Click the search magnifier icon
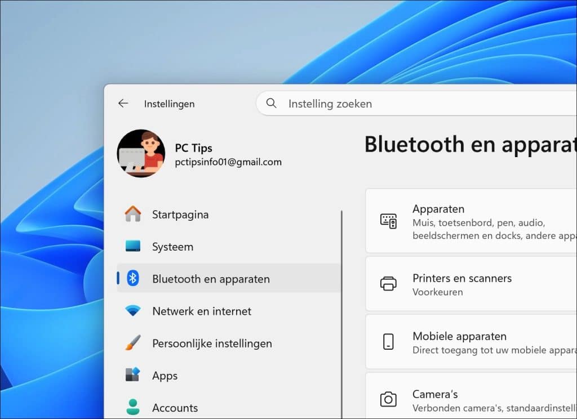Image resolution: width=577 pixels, height=419 pixels. (x=271, y=104)
